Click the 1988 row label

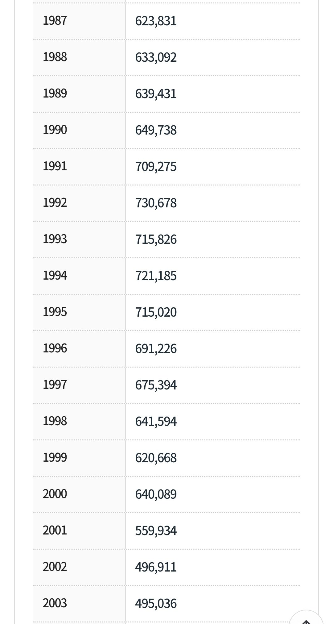pyautogui.click(x=55, y=57)
